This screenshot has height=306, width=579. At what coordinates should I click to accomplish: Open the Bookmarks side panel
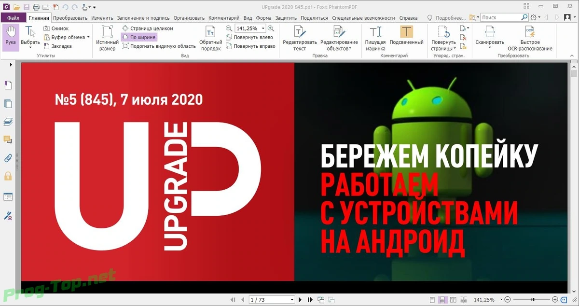[7, 85]
